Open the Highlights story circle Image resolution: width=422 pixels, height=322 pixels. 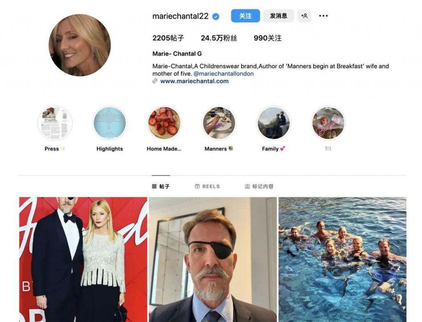point(110,123)
